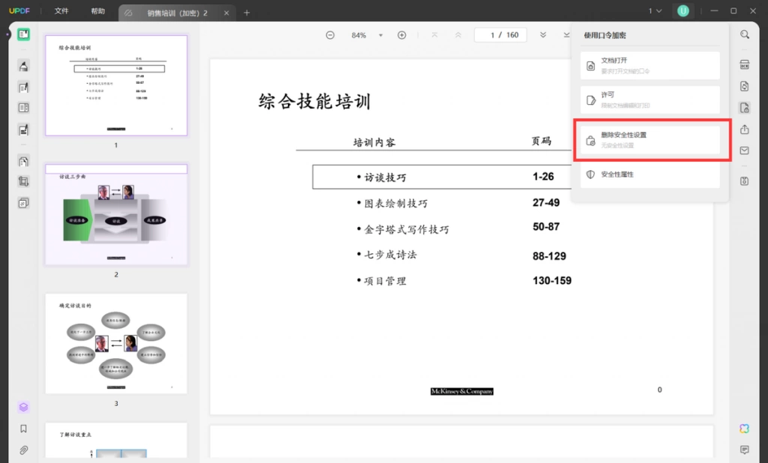Click the 金字塔式写作技巧 list entry
Screen dimensions: 768x463
coord(406,229)
